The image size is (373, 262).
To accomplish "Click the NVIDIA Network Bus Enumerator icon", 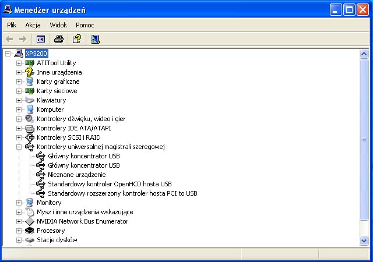I will (30, 221).
